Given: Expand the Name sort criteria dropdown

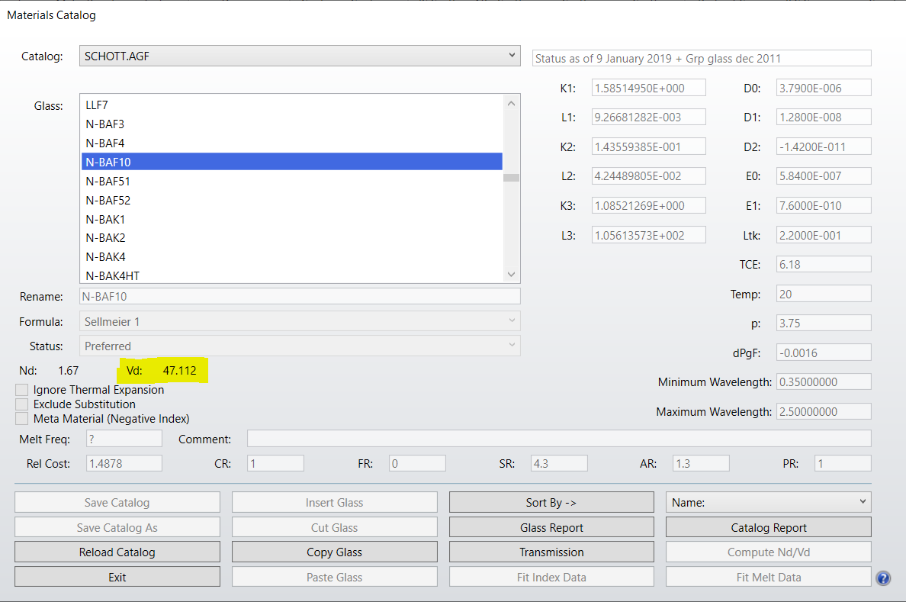Looking at the screenshot, I should tap(768, 502).
